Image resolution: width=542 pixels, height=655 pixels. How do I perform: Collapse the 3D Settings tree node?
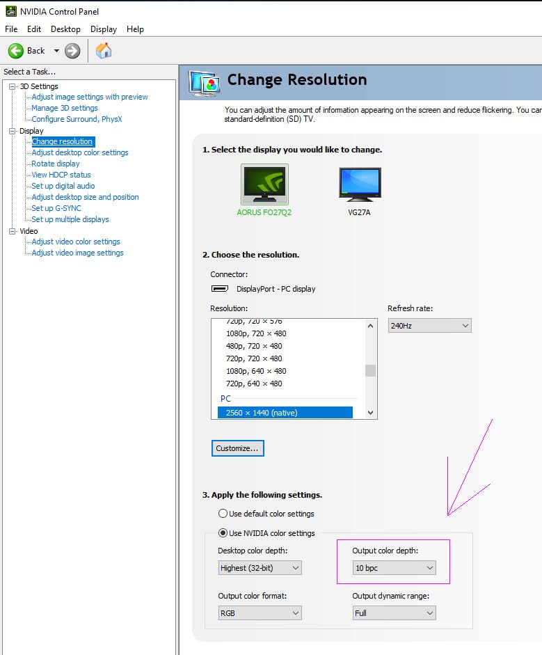(x=13, y=86)
